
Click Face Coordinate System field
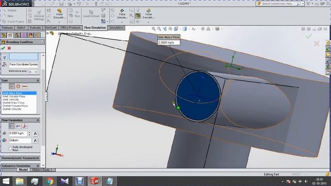click(x=23, y=65)
